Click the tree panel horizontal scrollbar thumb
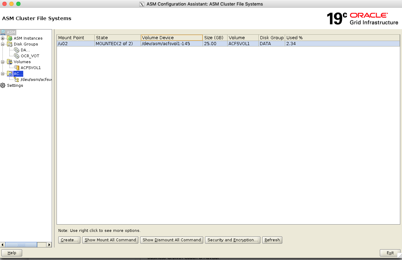Screen dimensions: 402x260 click(x=21, y=245)
